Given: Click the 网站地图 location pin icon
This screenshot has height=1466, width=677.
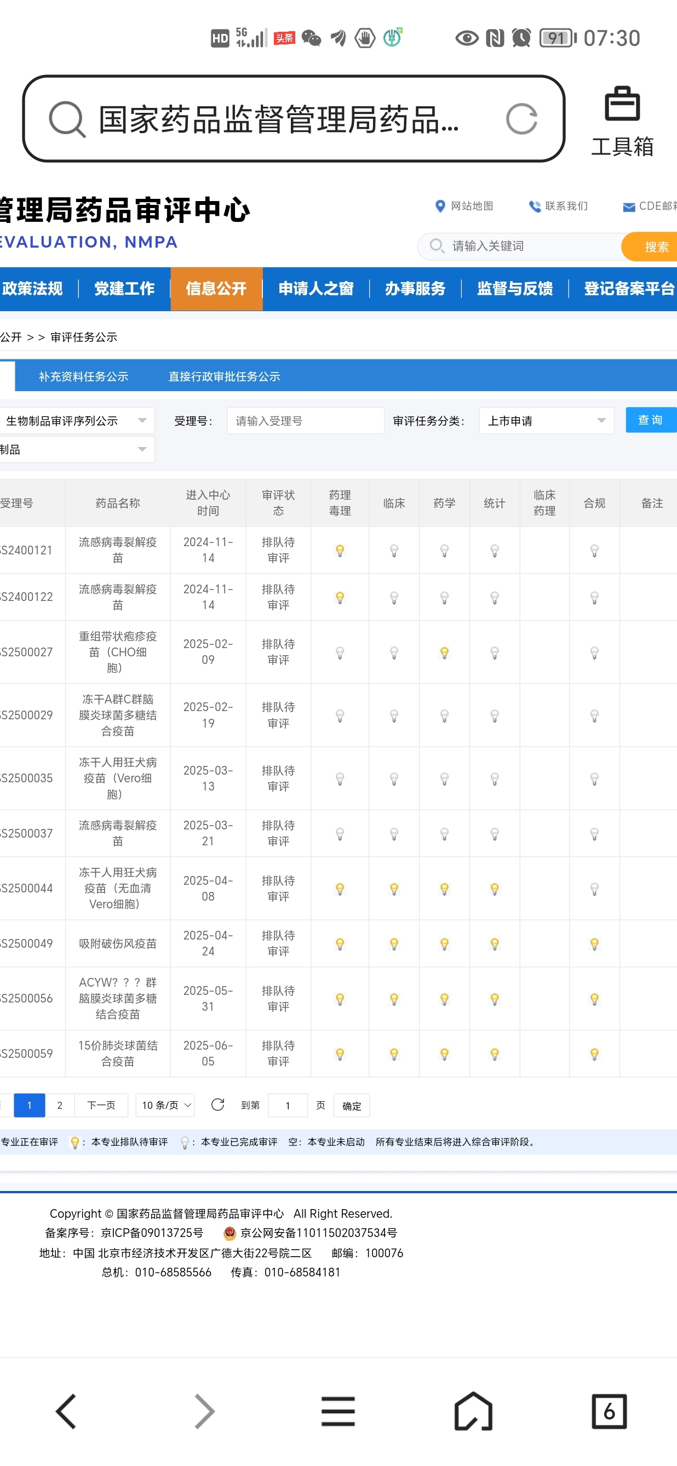Looking at the screenshot, I should [440, 206].
